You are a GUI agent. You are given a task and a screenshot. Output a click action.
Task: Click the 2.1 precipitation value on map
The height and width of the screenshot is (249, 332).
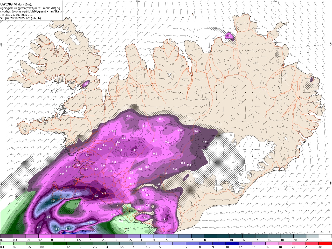pyautogui.click(x=166, y=219)
